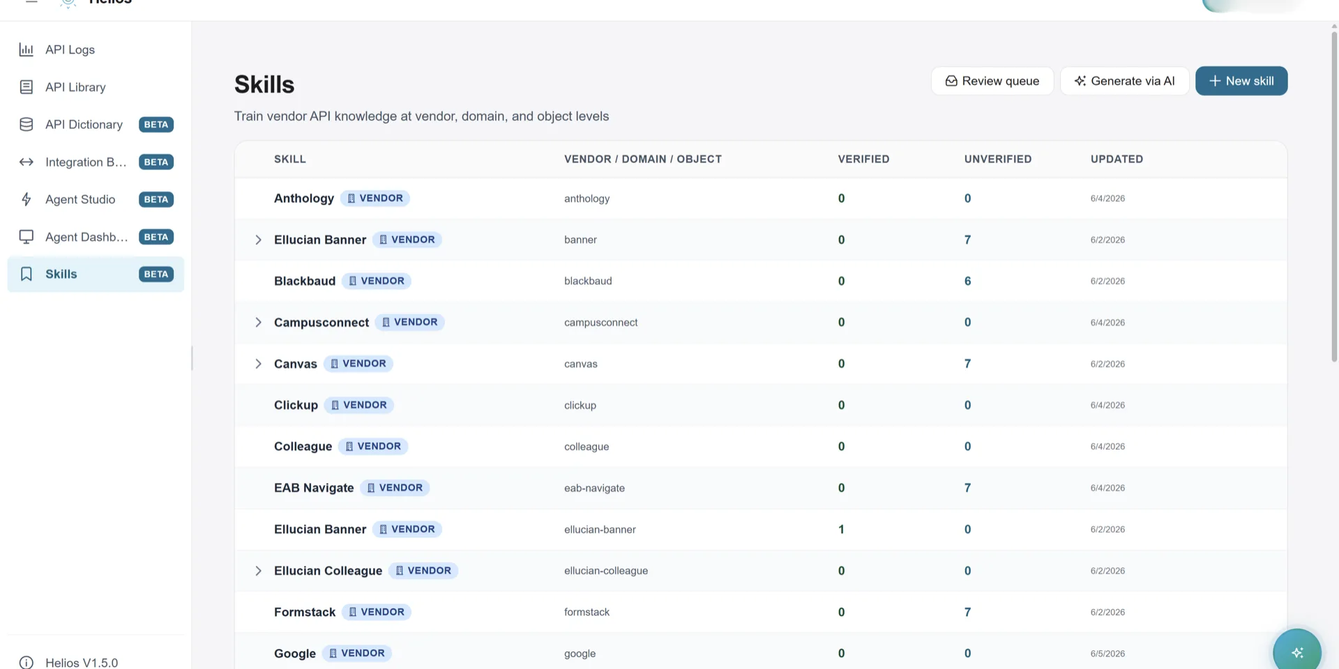Click unverified count 6 in Blackbaud row

(x=967, y=281)
